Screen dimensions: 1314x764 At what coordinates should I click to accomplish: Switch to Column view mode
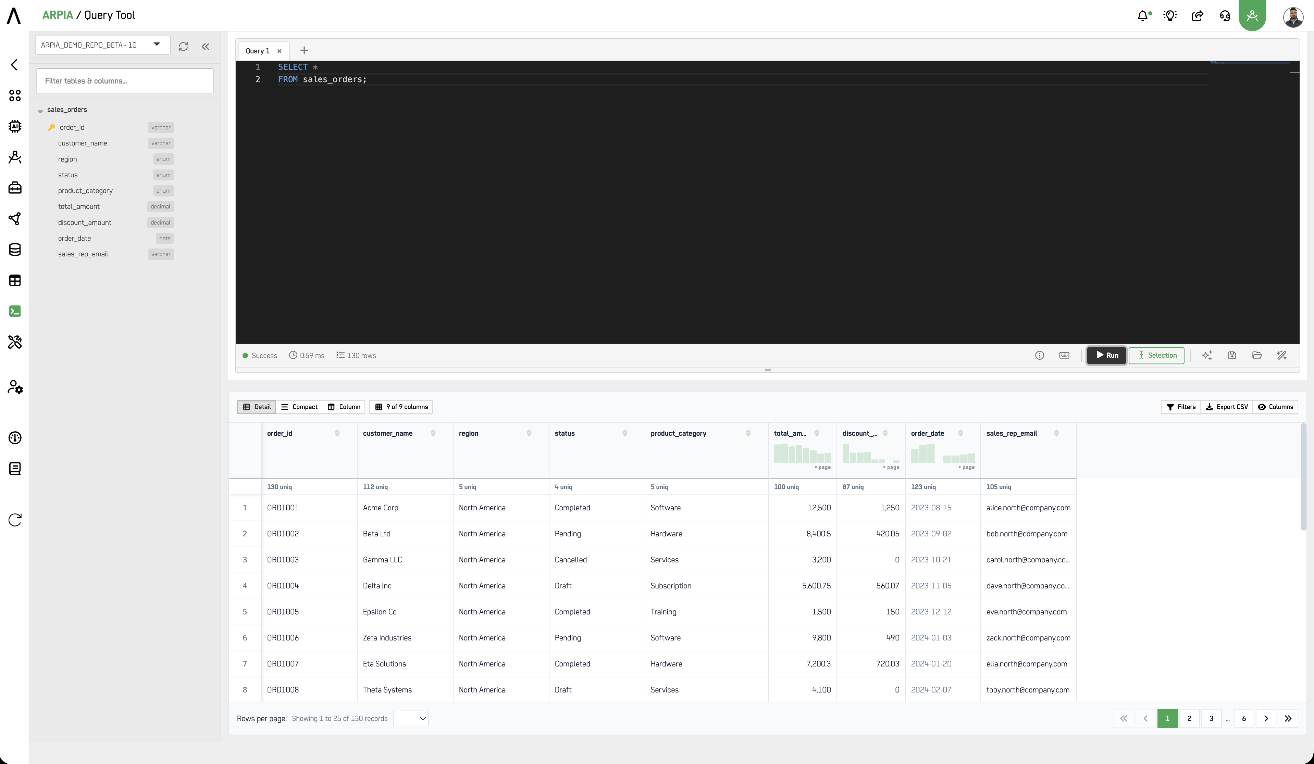344,407
